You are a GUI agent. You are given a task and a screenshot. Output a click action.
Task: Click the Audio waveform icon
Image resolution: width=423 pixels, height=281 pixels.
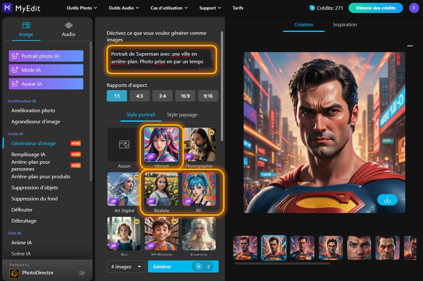click(69, 25)
